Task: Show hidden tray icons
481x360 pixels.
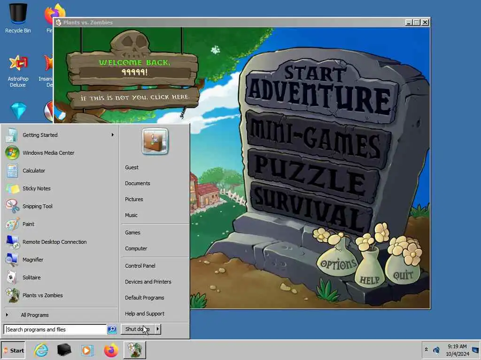Action: pos(426,349)
